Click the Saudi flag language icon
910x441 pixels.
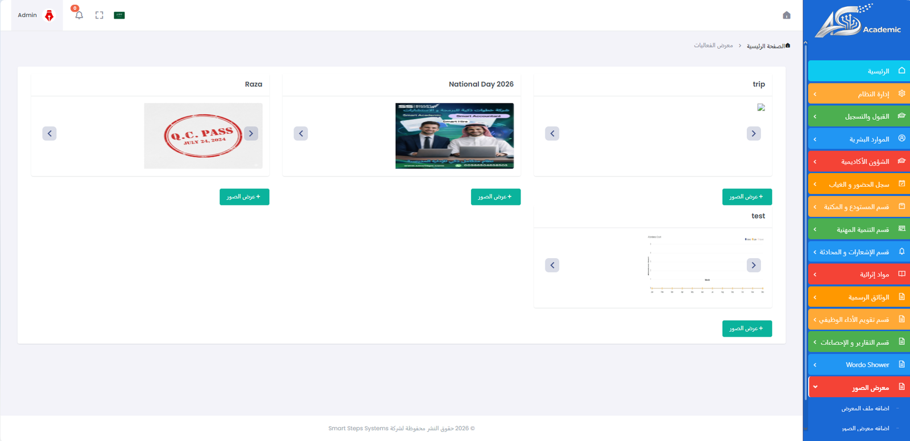(x=119, y=15)
